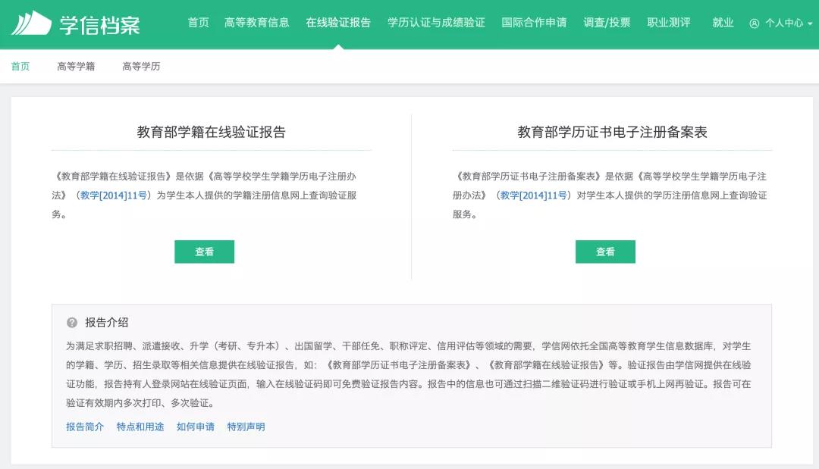
Task: Select the 高等学籍 sub-tab
Action: [76, 67]
